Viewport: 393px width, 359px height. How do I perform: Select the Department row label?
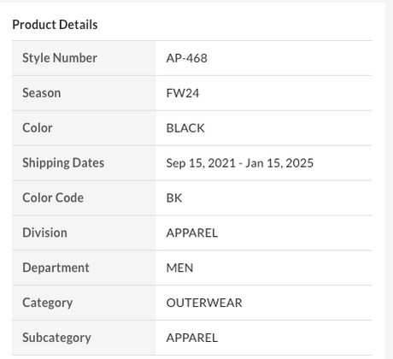pyautogui.click(x=56, y=268)
